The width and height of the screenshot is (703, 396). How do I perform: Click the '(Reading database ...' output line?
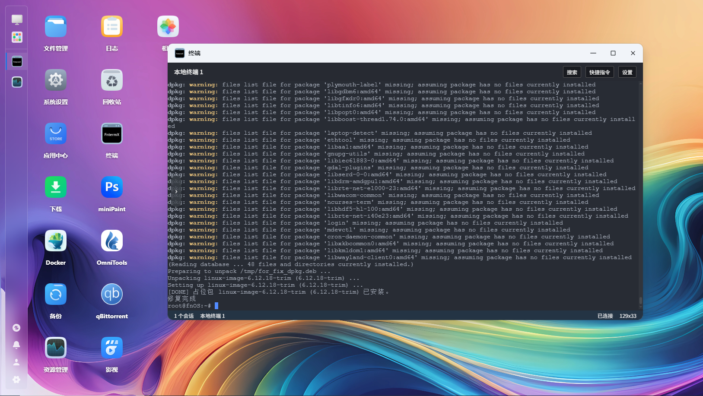click(291, 264)
